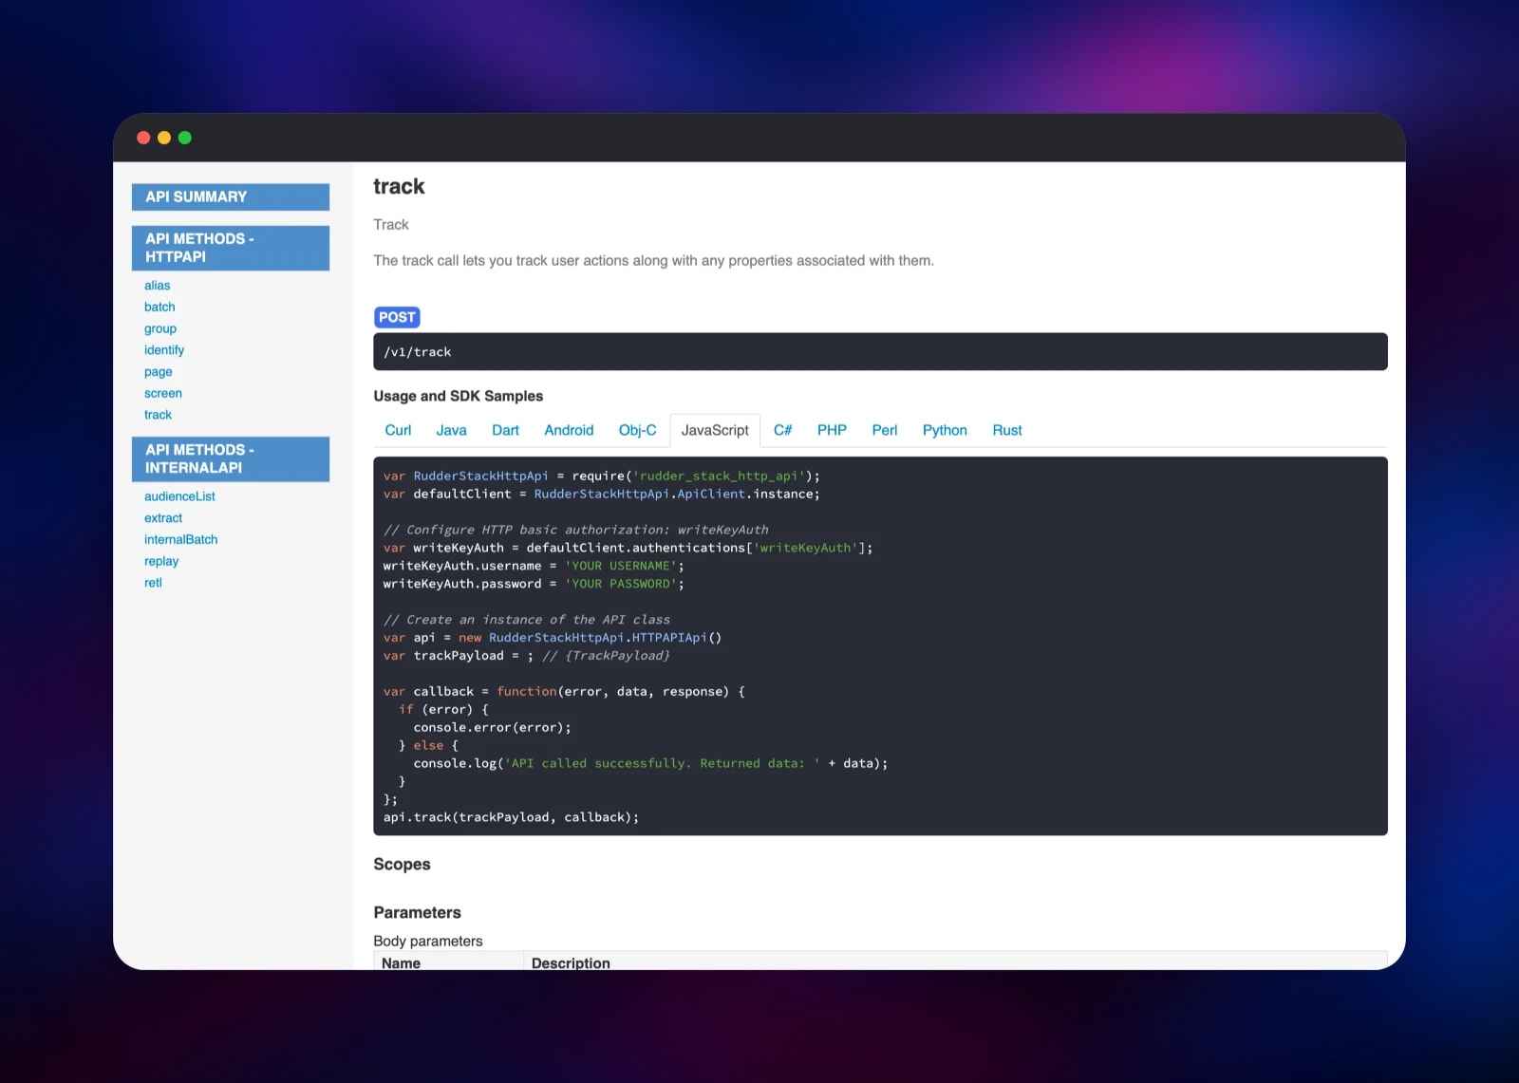Select the JavaScript sample tab
The height and width of the screenshot is (1083, 1519).
click(715, 430)
